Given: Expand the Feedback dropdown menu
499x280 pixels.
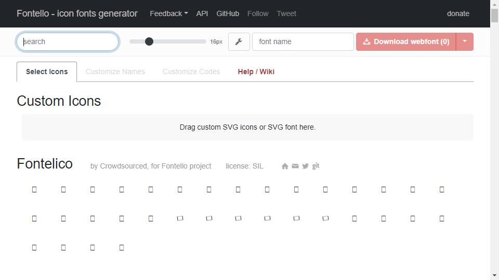Looking at the screenshot, I should pos(168,13).
